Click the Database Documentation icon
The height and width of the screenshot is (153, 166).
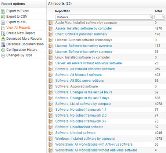point(3,45)
